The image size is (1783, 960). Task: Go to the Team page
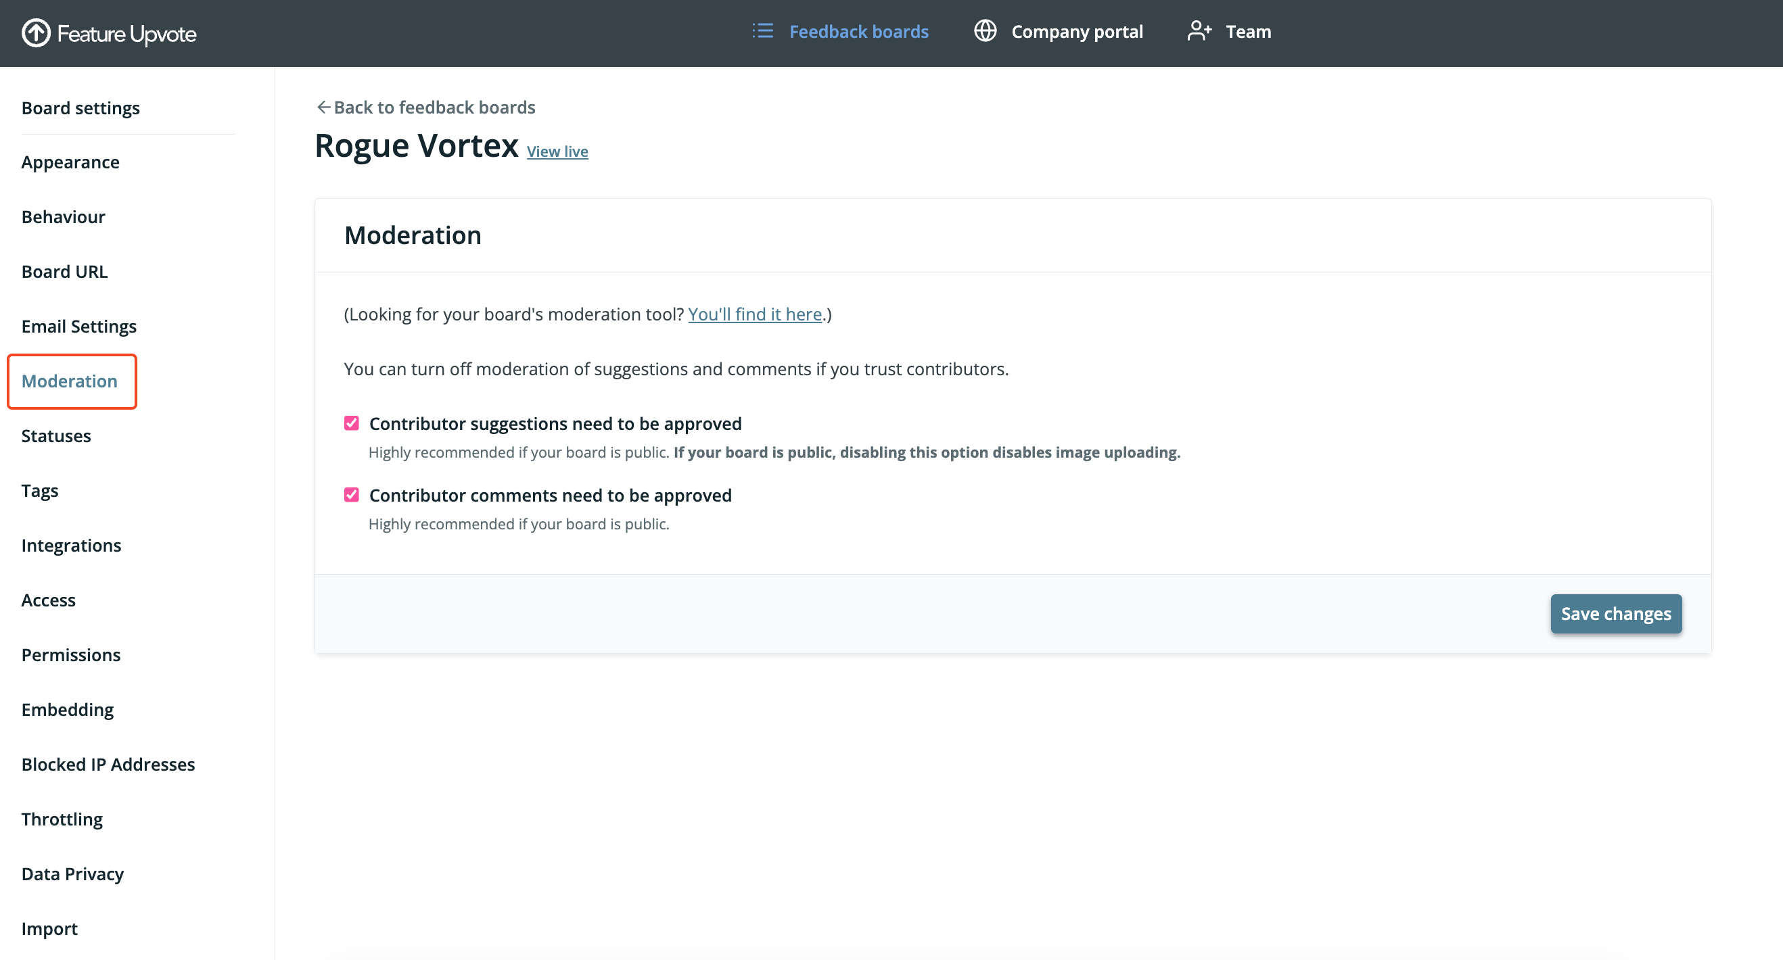(1248, 32)
